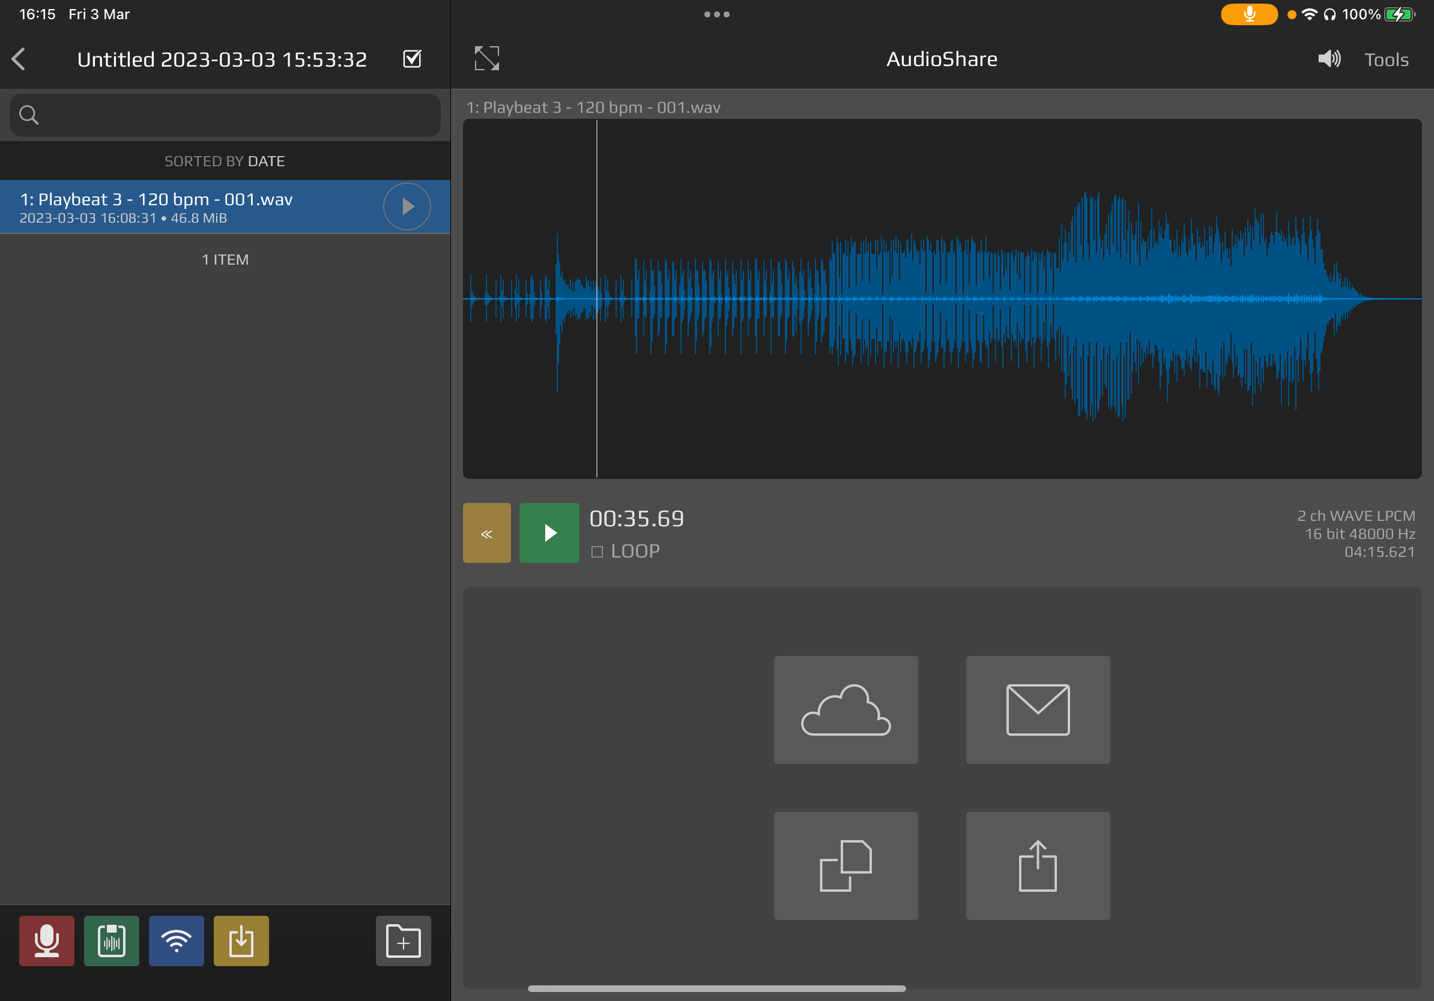The height and width of the screenshot is (1001, 1434).
Task: Tap the three-dot multitasking menu
Action: pos(717,14)
